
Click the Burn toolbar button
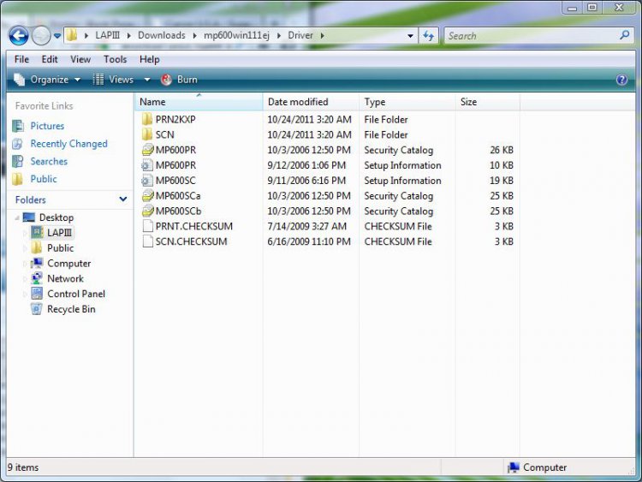[179, 80]
